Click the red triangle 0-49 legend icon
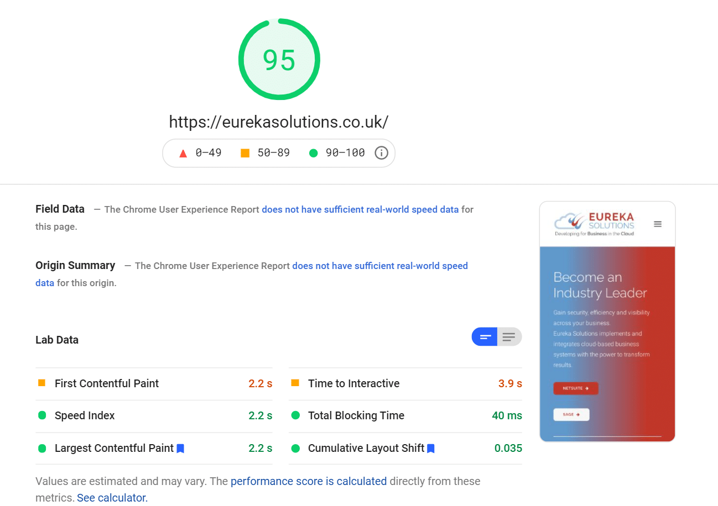This screenshot has height=506, width=718. click(183, 153)
